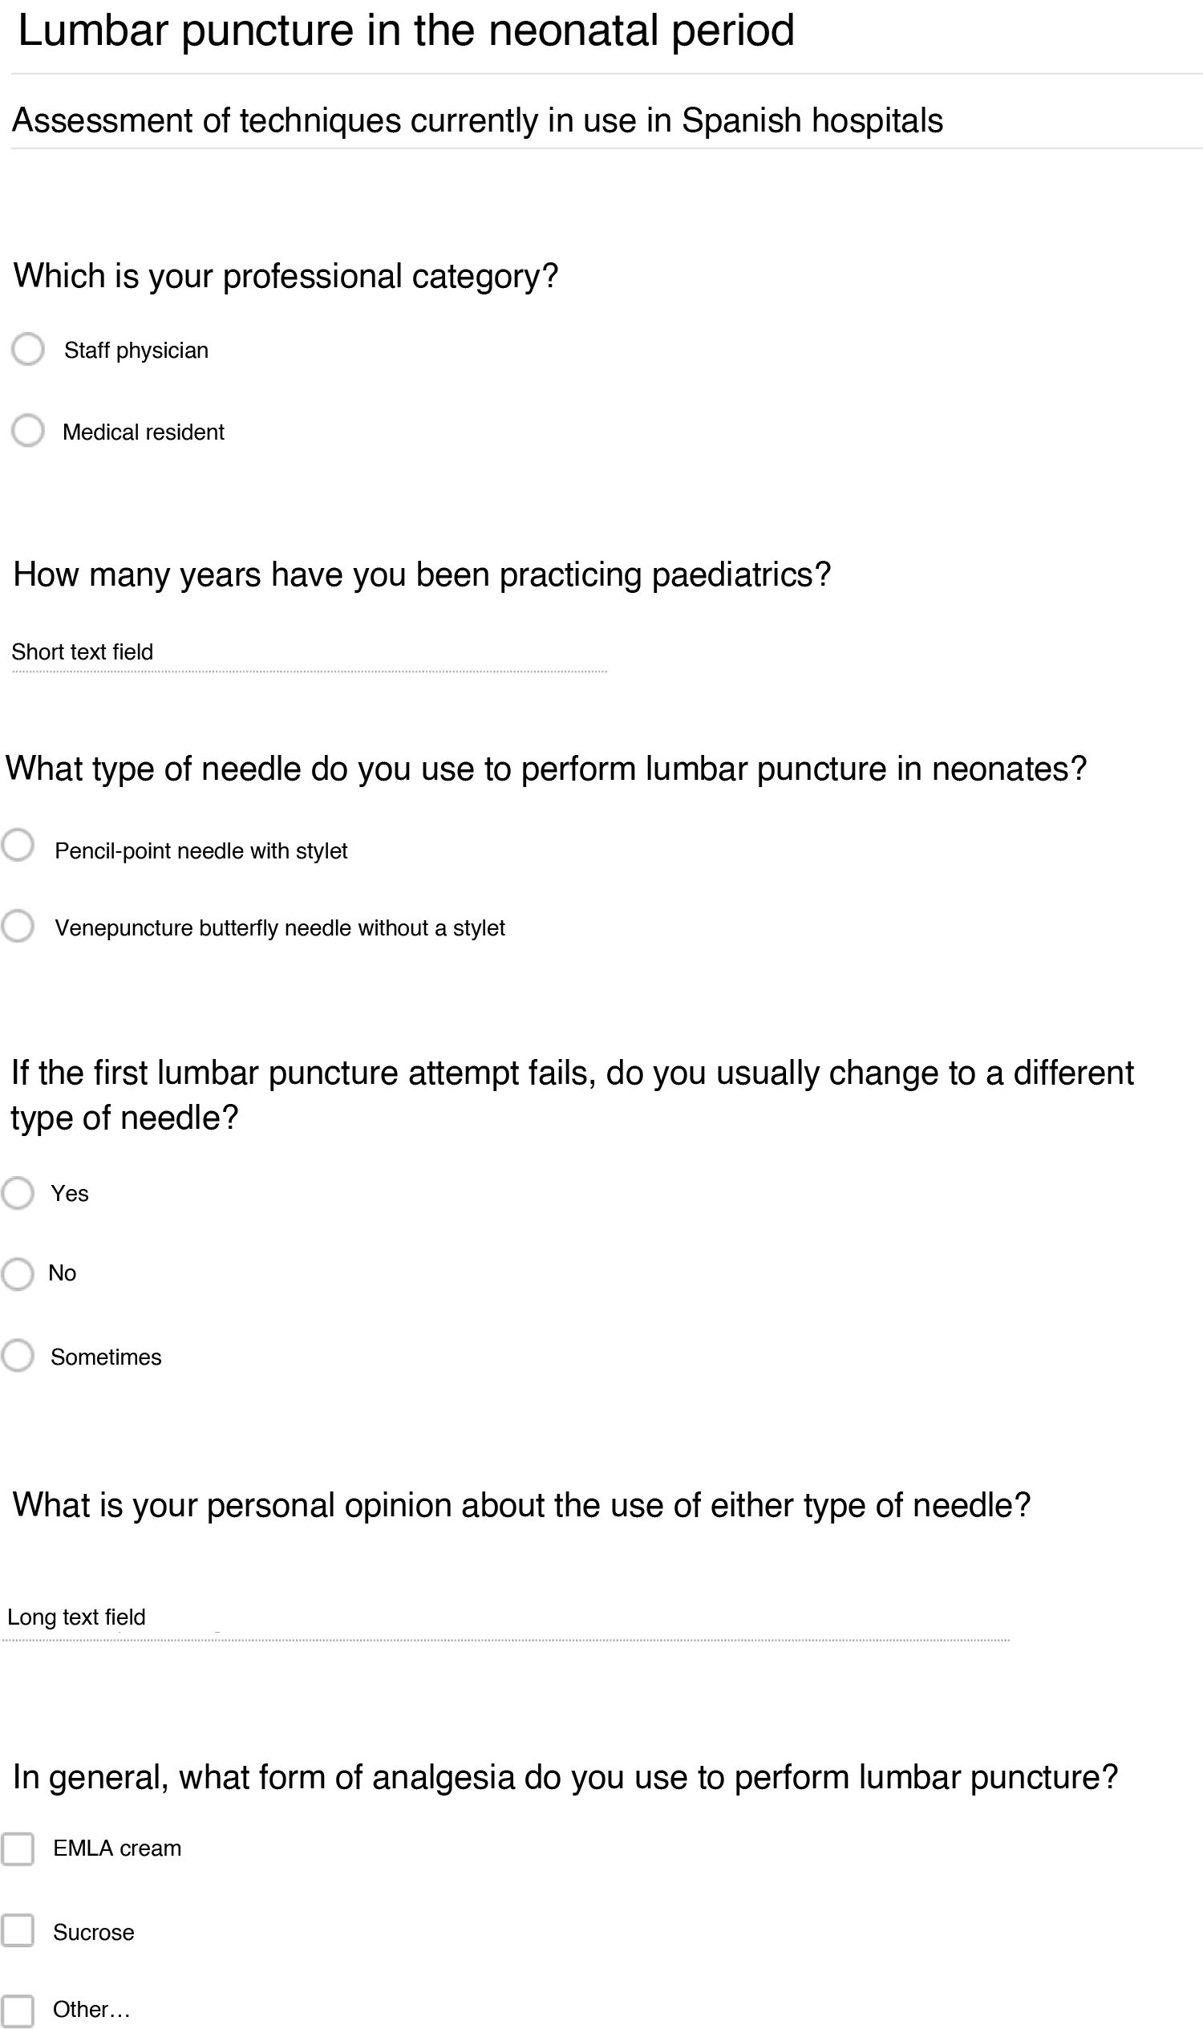Select the Staff physician radio button
Screen dimensions: 1203x2029
(27, 350)
